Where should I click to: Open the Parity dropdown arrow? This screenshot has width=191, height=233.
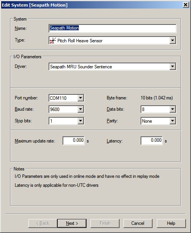173,121
